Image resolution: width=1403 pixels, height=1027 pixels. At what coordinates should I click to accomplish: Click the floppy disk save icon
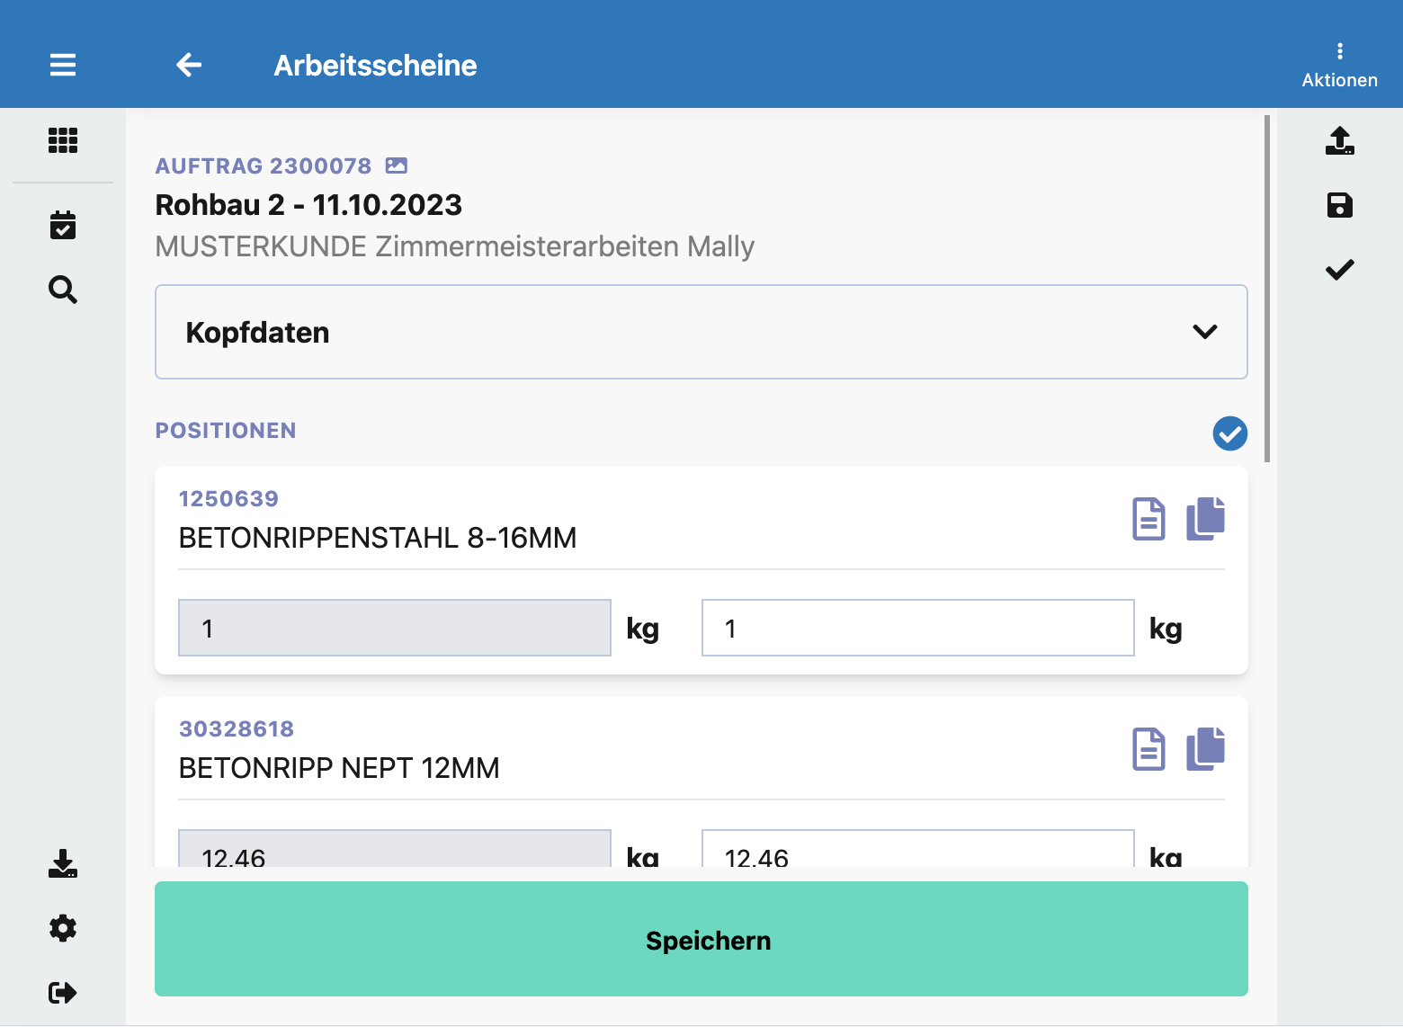coord(1339,205)
